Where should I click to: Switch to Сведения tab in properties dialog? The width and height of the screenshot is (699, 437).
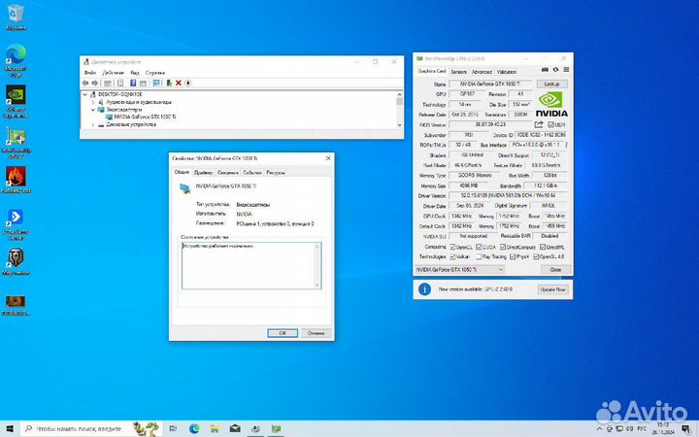coord(228,173)
